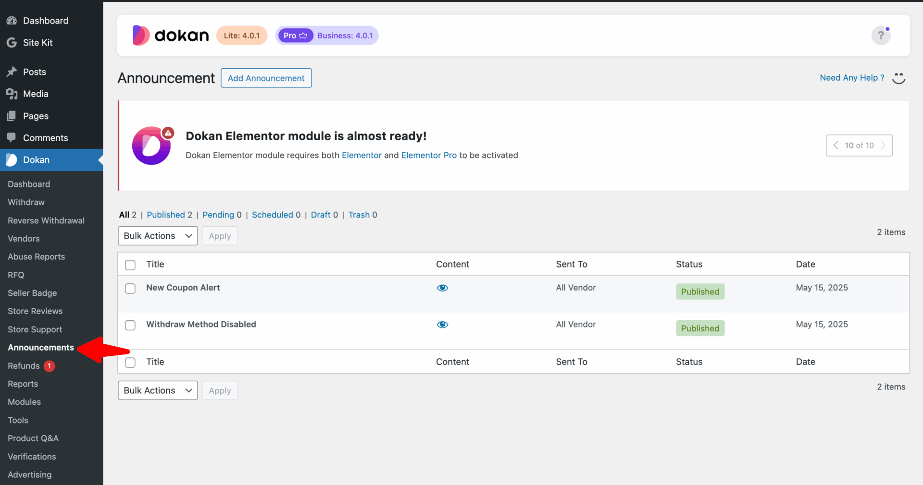This screenshot has width=923, height=485.
Task: Open Tools submenu item
Action: (18, 420)
